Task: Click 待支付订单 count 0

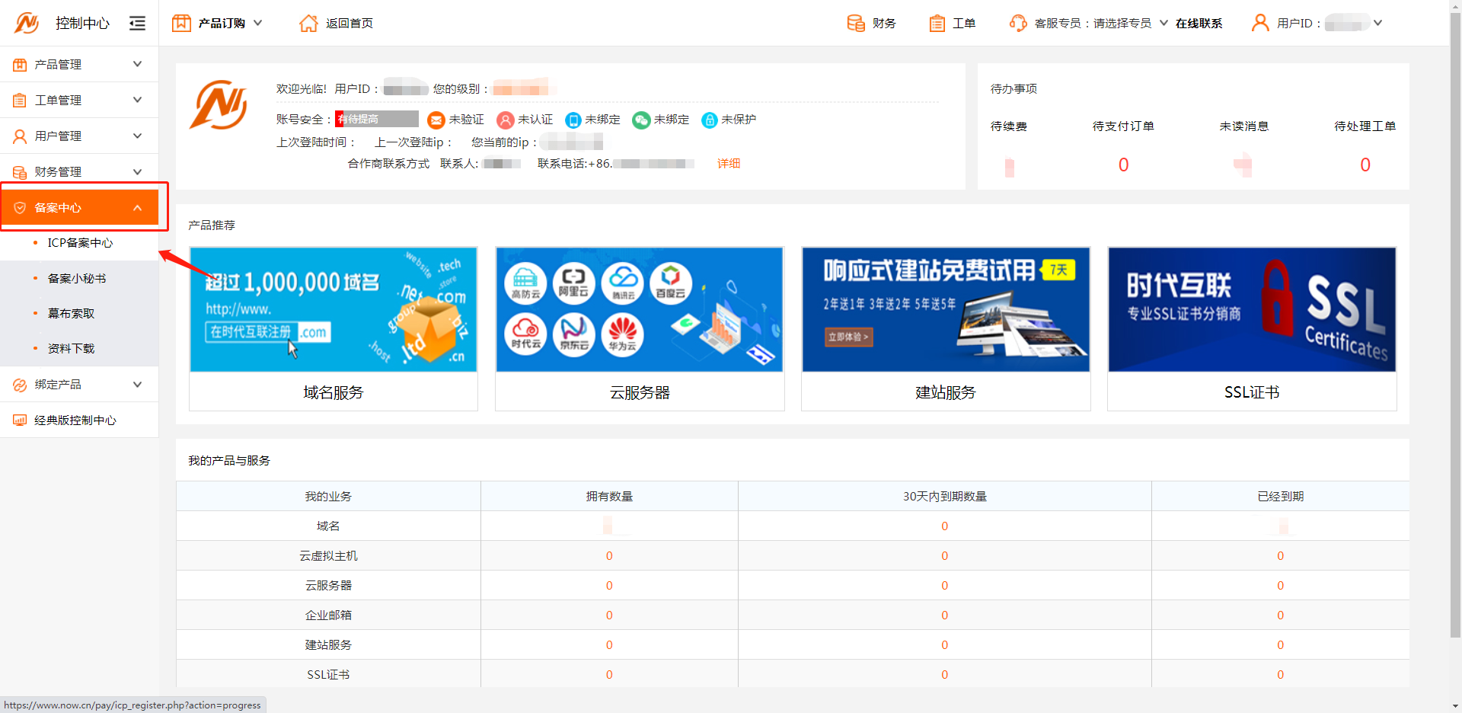Action: coord(1123,165)
